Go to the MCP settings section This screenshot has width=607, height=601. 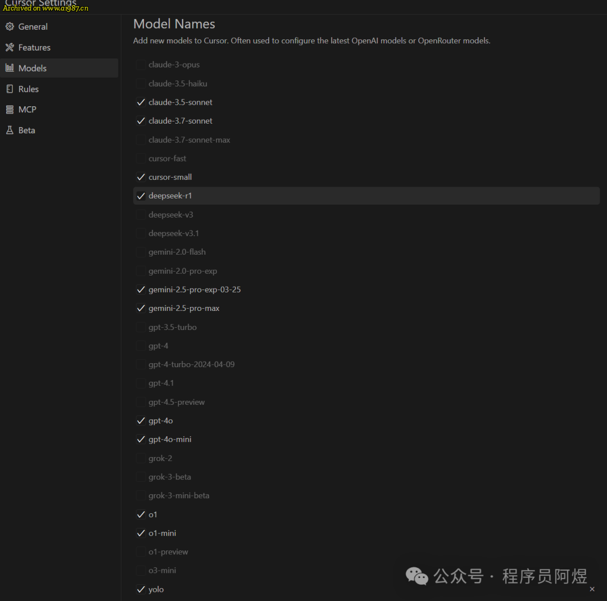pyautogui.click(x=59, y=110)
